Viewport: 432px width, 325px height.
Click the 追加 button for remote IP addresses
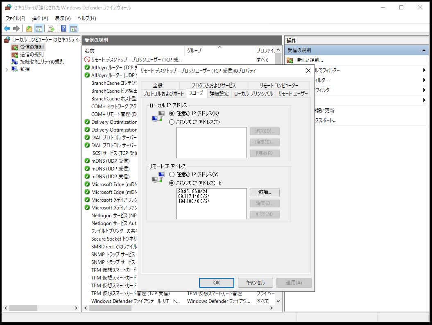pyautogui.click(x=264, y=192)
